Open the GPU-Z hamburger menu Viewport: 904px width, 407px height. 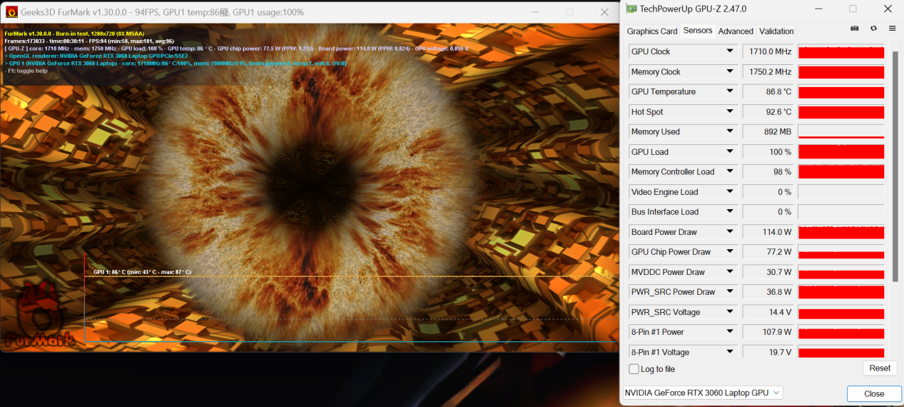[x=892, y=29]
